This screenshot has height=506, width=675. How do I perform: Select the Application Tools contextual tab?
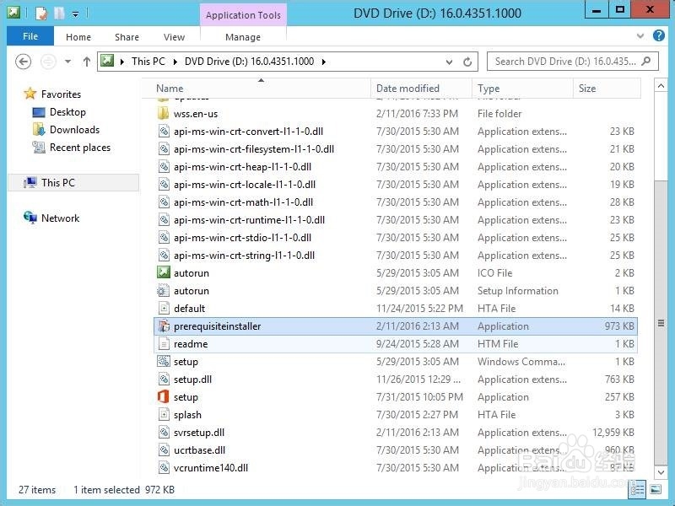[x=243, y=15]
